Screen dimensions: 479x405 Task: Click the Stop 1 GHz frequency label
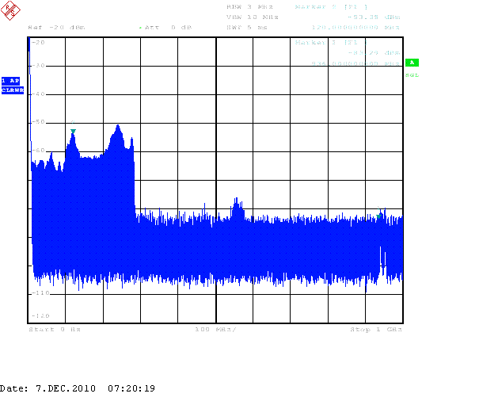tap(377, 328)
